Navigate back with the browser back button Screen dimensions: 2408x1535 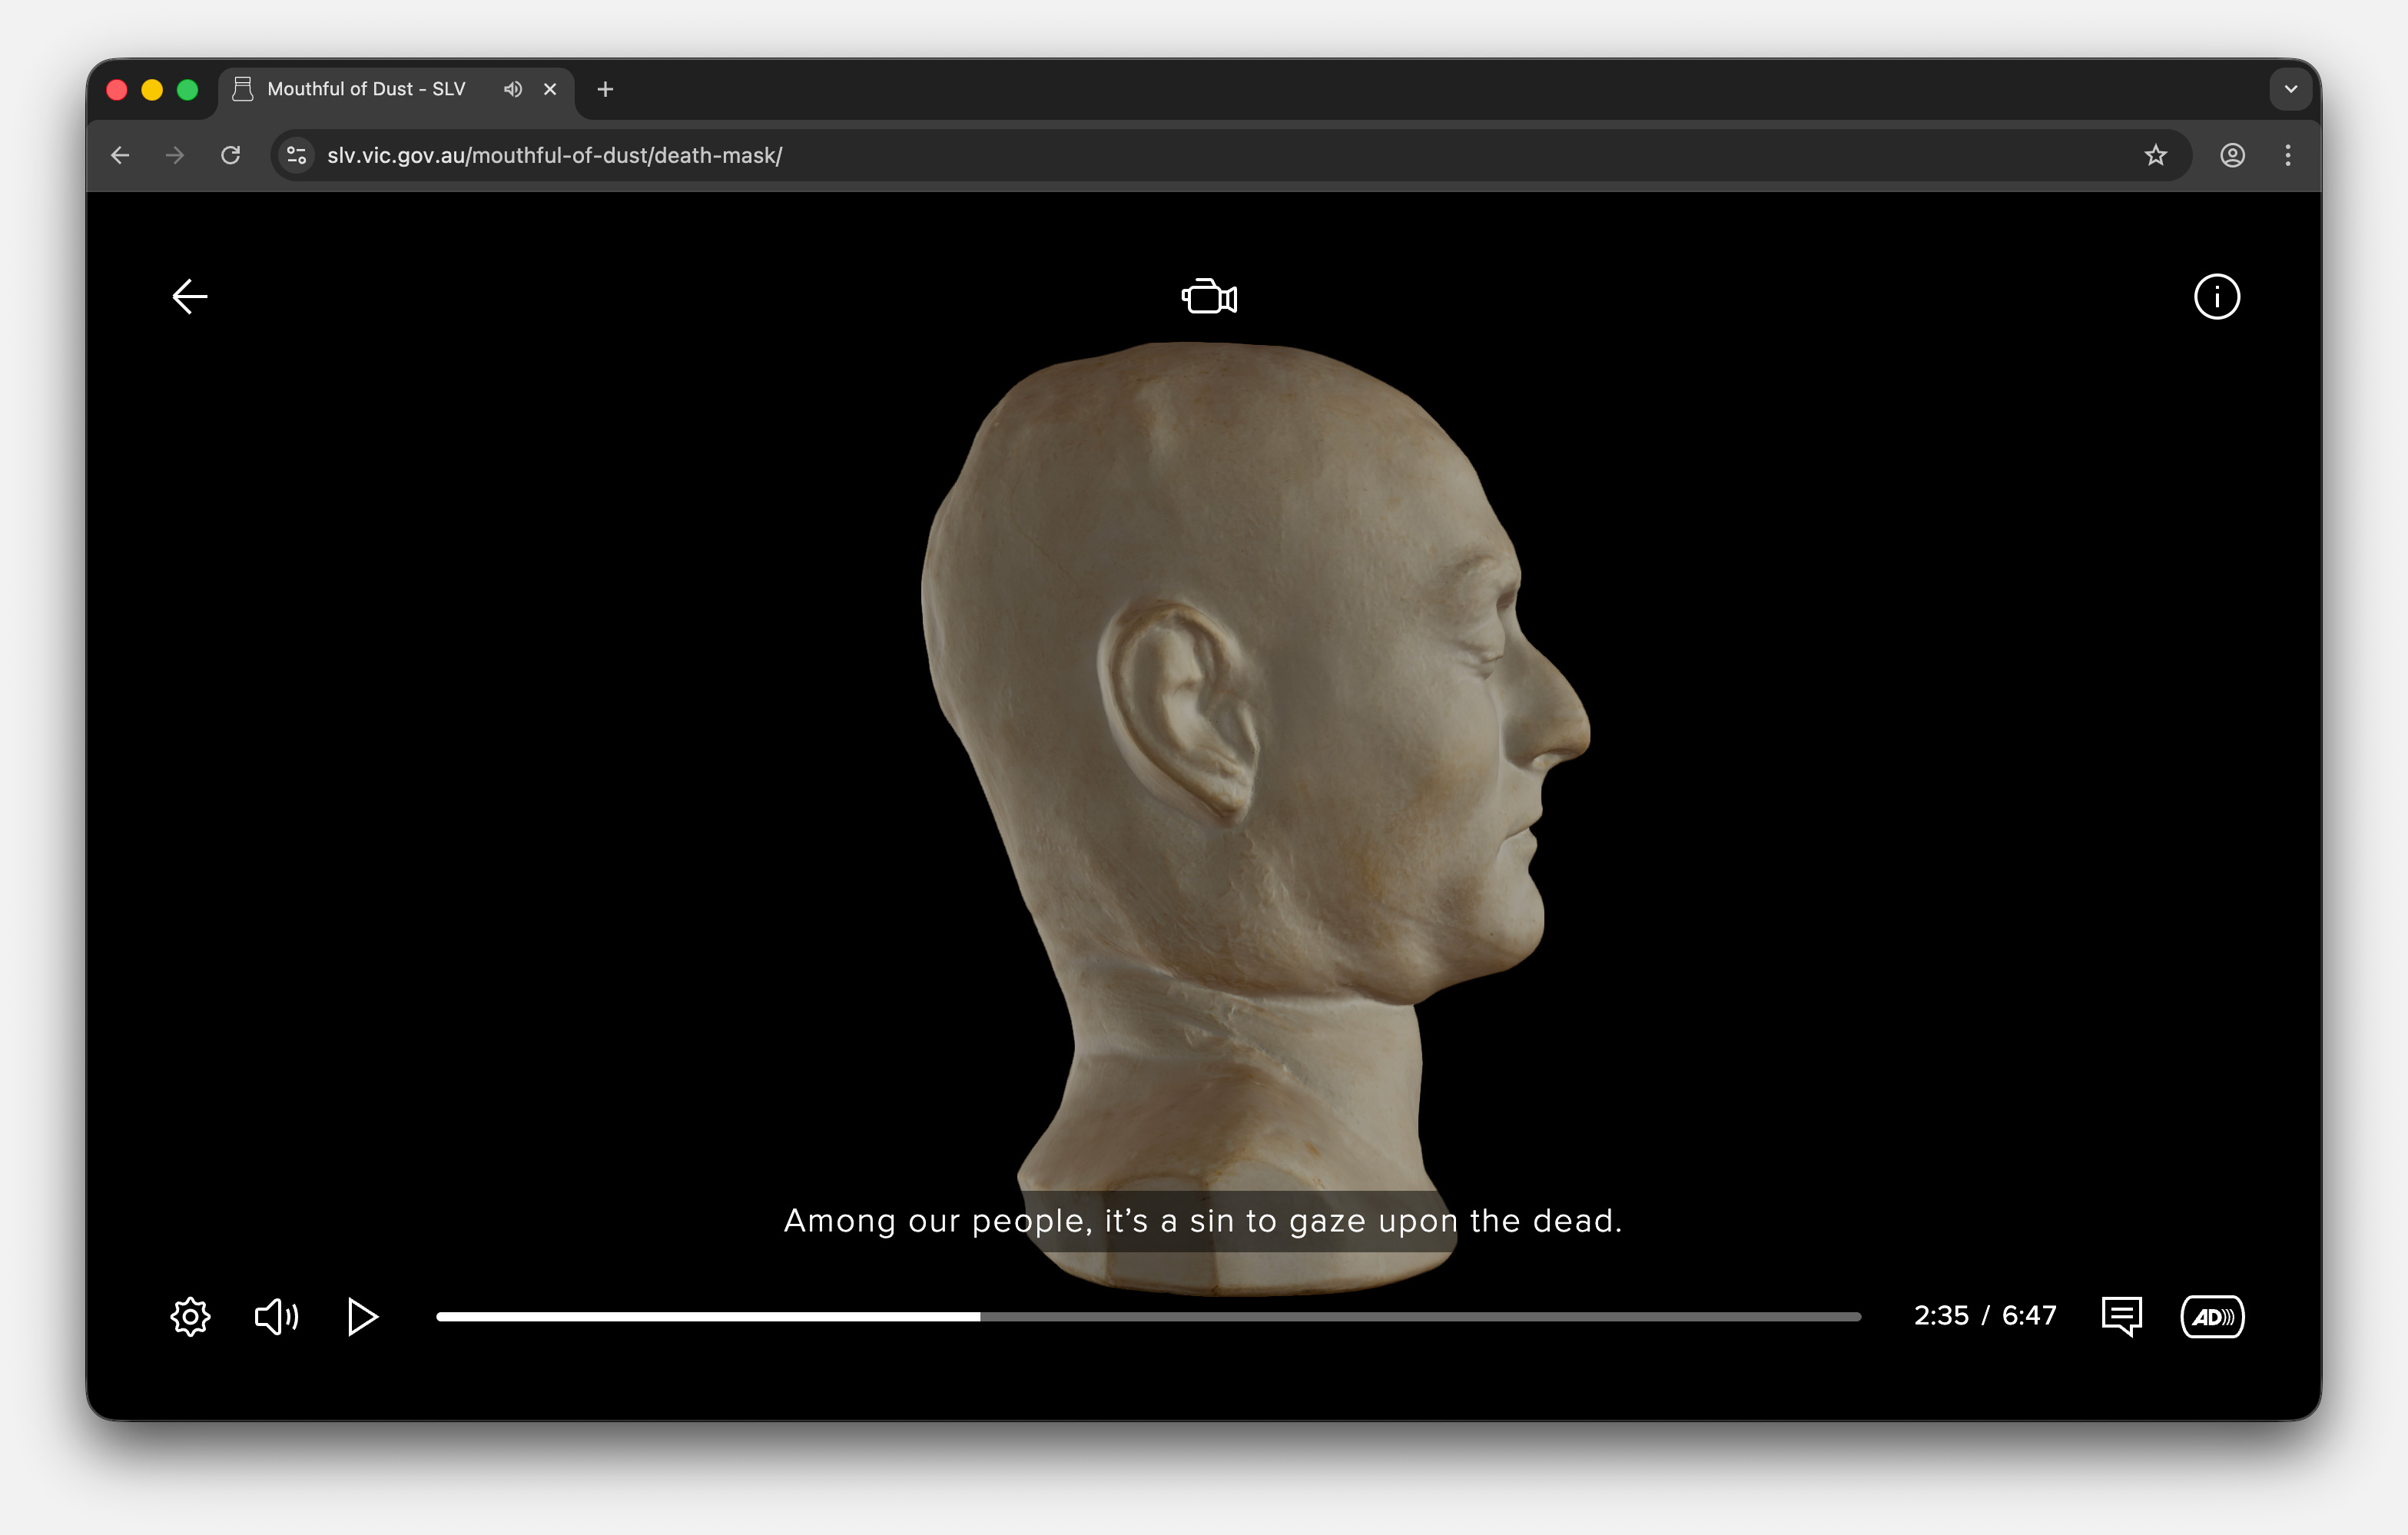click(x=120, y=155)
